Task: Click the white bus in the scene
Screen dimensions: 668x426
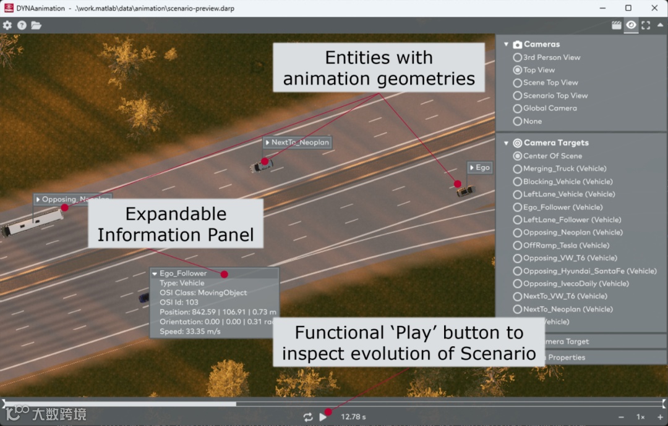Action: (x=32, y=223)
